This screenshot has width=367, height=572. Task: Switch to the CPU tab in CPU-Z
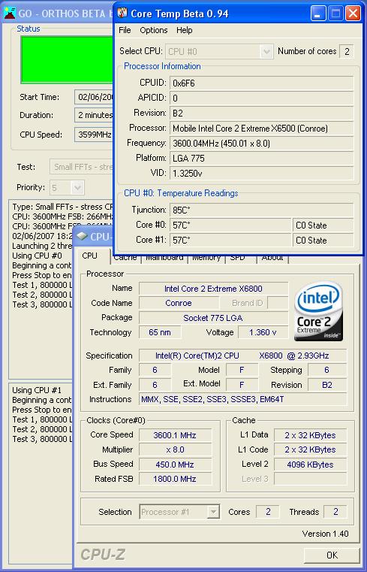pos(89,256)
